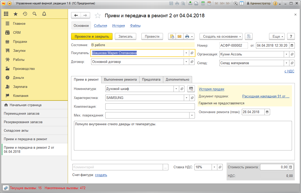Open the История продаж link

(212, 89)
